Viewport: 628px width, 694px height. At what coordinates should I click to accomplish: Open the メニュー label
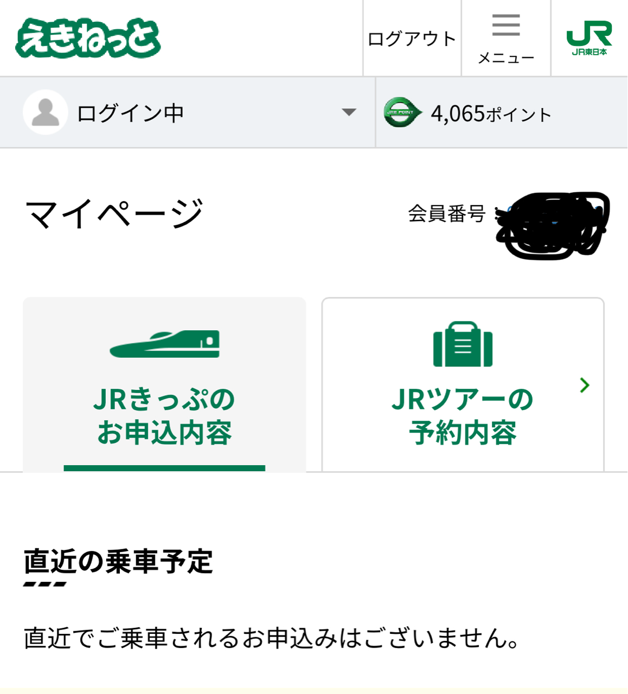[x=506, y=57]
